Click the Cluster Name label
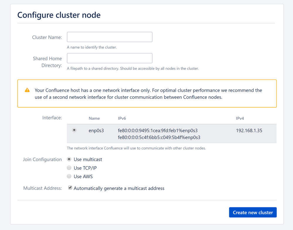 point(47,37)
